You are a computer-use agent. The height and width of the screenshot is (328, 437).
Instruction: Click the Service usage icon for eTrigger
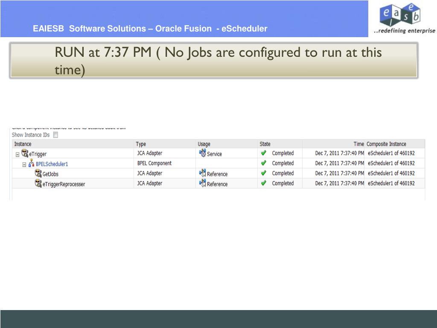click(202, 153)
